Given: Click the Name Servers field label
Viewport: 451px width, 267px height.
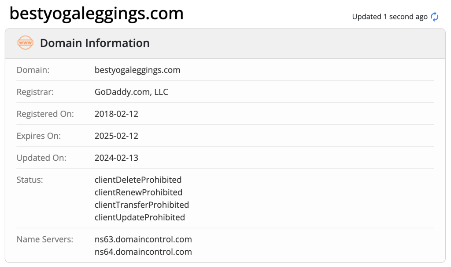Looking at the screenshot, I should point(45,239).
